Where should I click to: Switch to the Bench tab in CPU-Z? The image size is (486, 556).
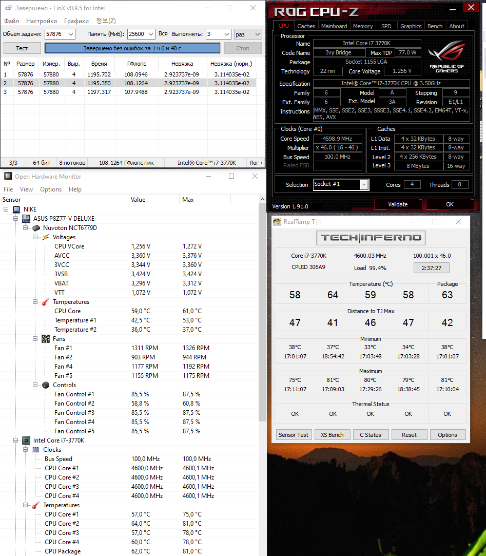(435, 26)
